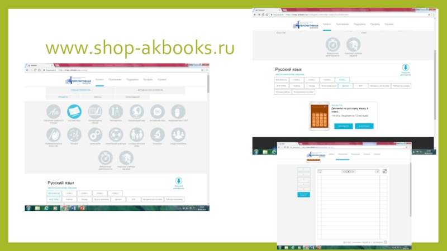The width and height of the screenshot is (447, 251).
Task: Open Приложения menu in the dictation notebook window
Action: [x=343, y=154]
